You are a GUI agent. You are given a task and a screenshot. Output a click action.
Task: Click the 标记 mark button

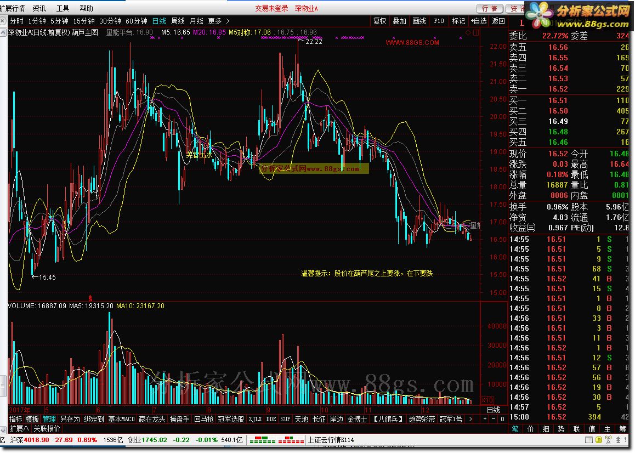click(458, 21)
